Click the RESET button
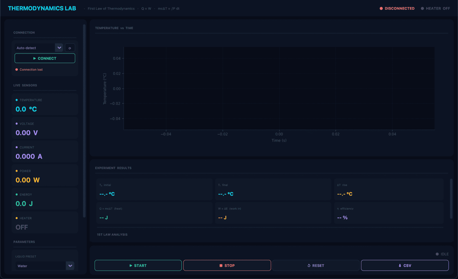This screenshot has width=458, height=279. [316, 266]
